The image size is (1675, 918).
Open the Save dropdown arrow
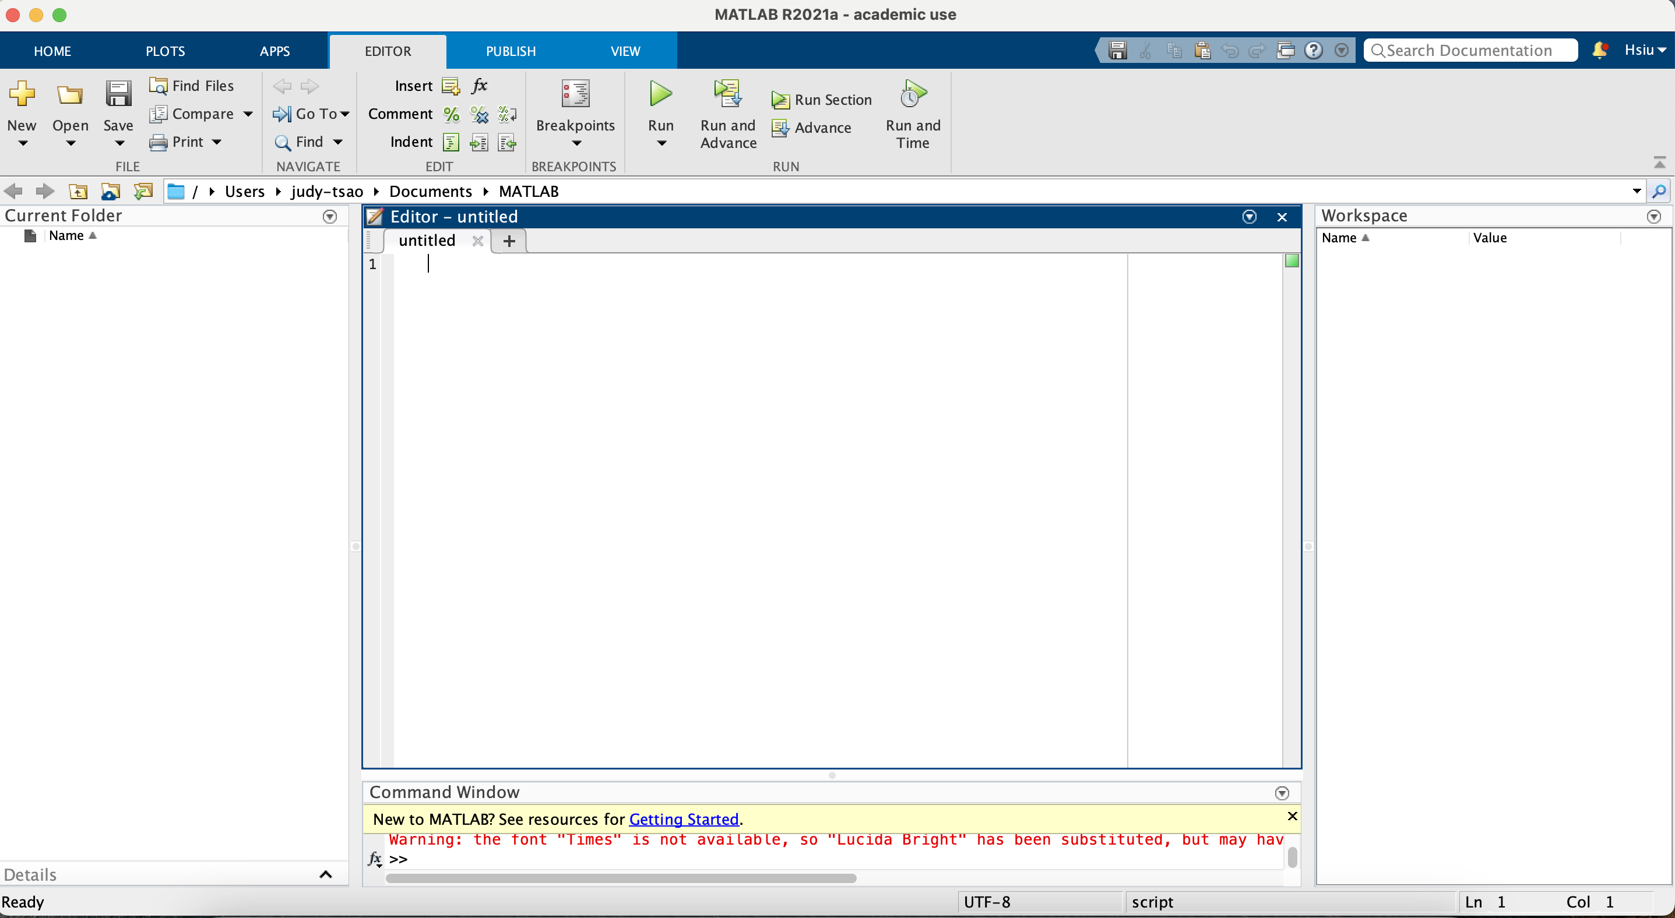click(x=119, y=143)
